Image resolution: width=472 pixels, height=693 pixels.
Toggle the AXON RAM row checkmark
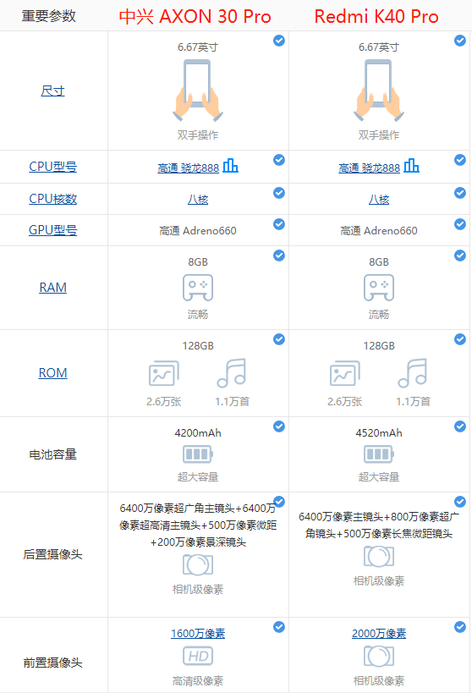[x=279, y=256]
